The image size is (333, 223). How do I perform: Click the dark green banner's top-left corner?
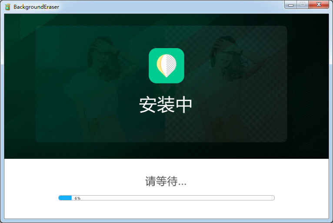point(9,17)
